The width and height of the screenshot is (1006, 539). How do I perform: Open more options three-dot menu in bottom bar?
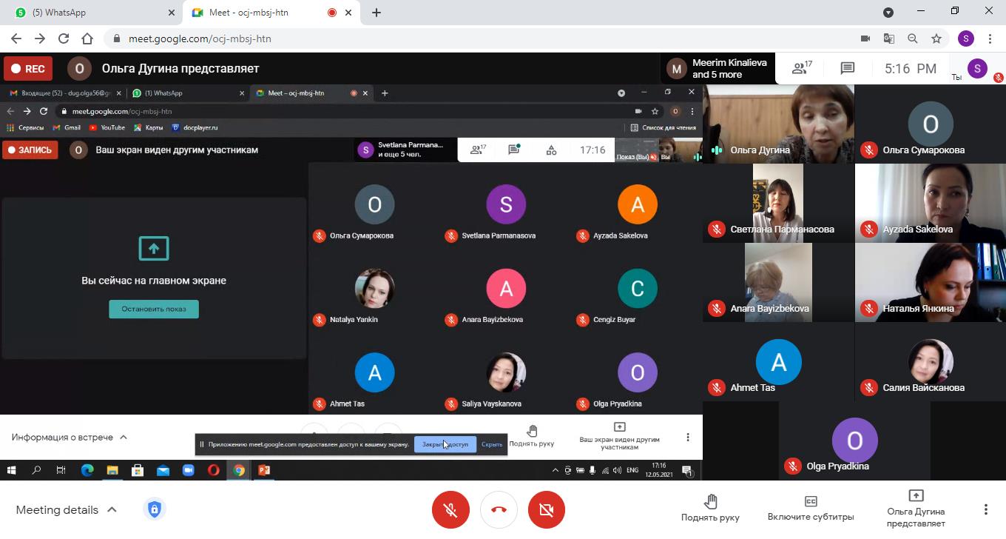click(985, 509)
